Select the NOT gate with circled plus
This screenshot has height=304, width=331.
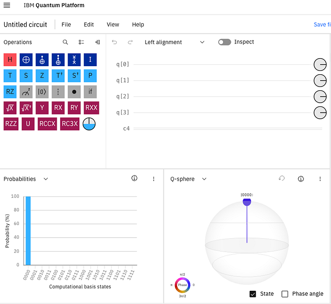click(26, 60)
